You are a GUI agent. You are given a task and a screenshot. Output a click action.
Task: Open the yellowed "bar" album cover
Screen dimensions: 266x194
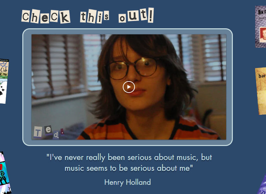coord(261,91)
